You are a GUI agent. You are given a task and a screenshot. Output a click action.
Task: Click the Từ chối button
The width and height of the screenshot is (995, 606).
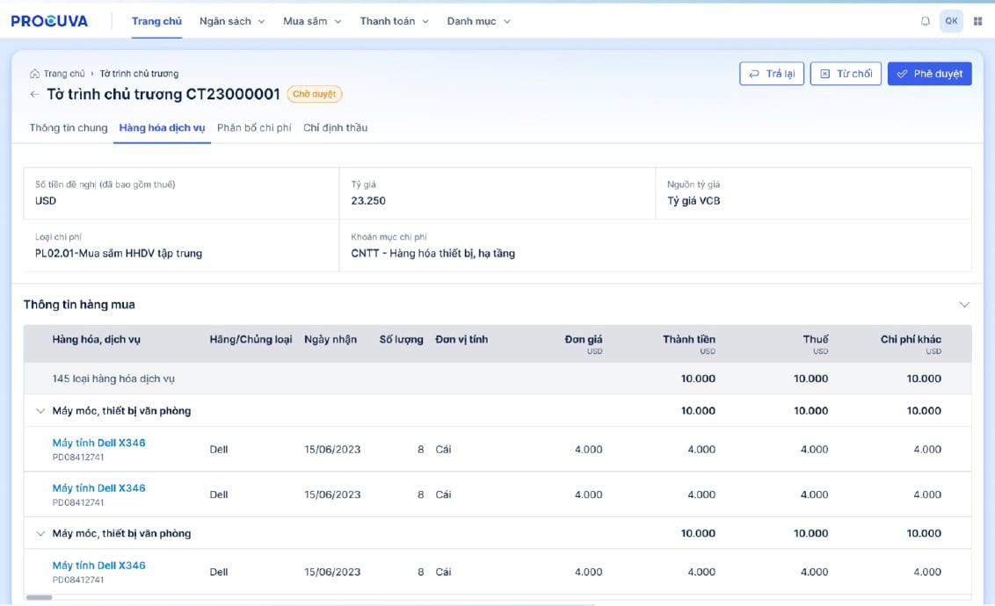point(846,74)
